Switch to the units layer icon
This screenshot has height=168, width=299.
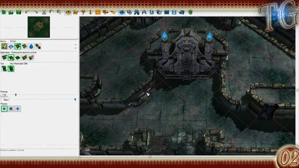pyautogui.click(x=83, y=13)
